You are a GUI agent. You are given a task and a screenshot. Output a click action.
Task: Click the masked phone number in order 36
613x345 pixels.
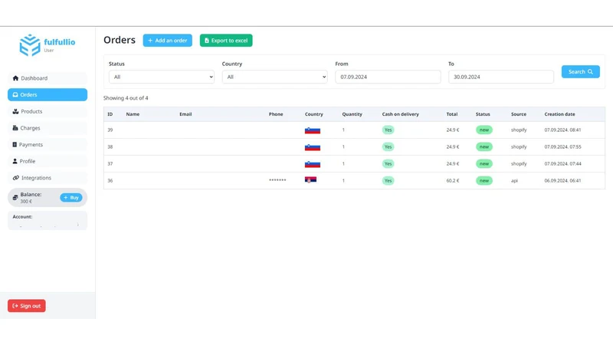click(x=277, y=180)
